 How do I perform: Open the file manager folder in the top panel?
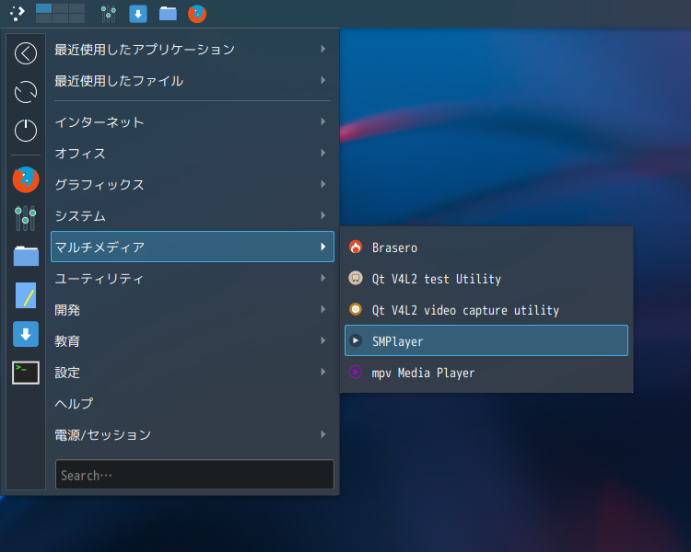click(168, 14)
